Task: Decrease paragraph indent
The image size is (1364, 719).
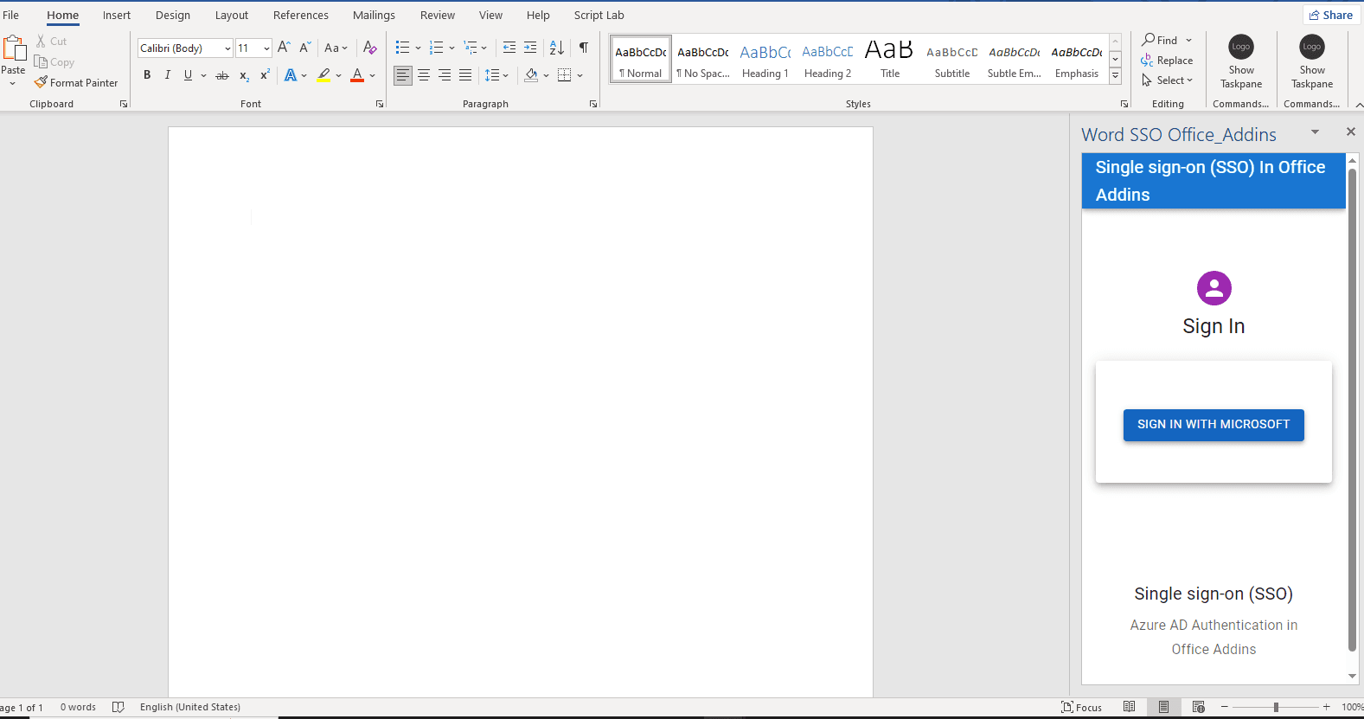Action: coord(509,48)
